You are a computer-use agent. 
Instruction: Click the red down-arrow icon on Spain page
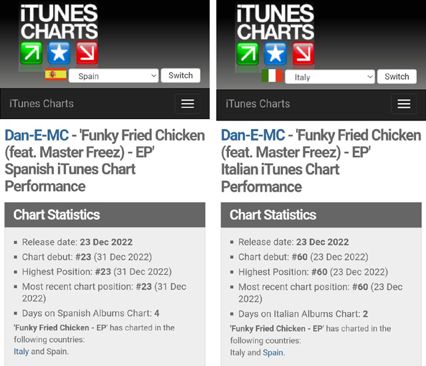[87, 53]
